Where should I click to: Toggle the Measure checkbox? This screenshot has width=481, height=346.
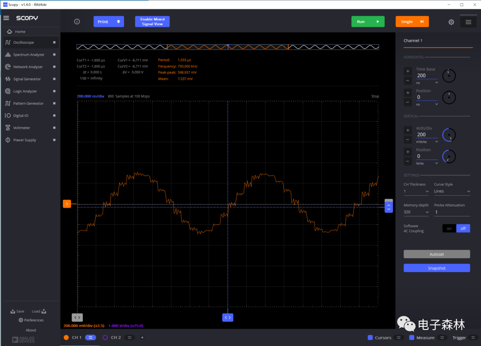pyautogui.click(x=412, y=338)
